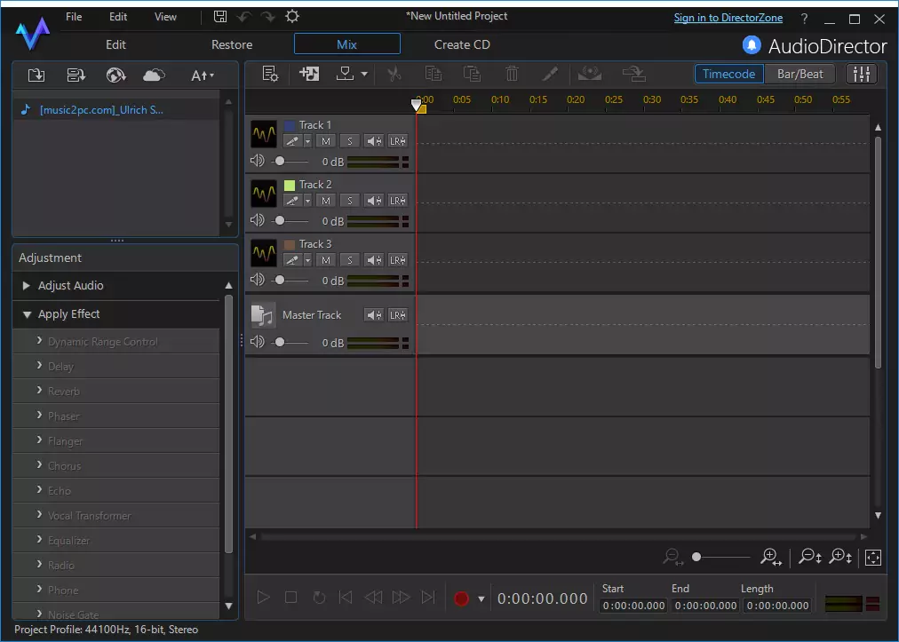The height and width of the screenshot is (642, 899).
Task: Click the fast forward button
Action: click(x=401, y=598)
